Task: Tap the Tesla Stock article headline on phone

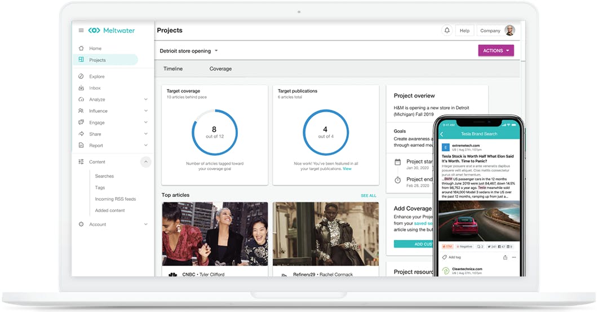Action: tap(477, 159)
